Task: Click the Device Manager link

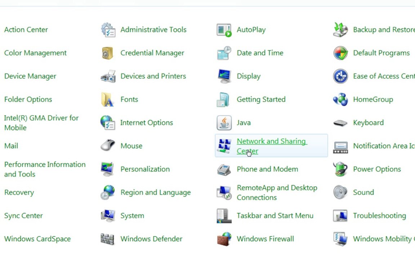Action: 30,76
